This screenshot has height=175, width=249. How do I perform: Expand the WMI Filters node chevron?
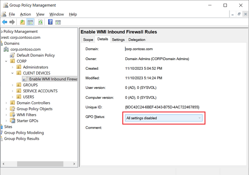[x=6, y=115]
